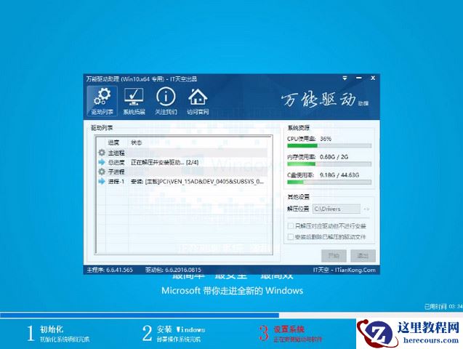Enable 安装后删除已解压的驱动文件 checkbox
The width and height of the screenshot is (463, 349).
pos(290,237)
